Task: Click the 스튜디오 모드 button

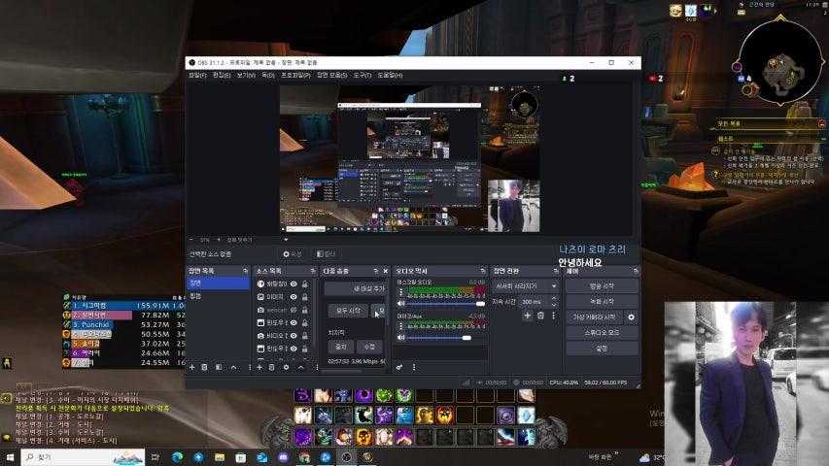Action: click(602, 333)
